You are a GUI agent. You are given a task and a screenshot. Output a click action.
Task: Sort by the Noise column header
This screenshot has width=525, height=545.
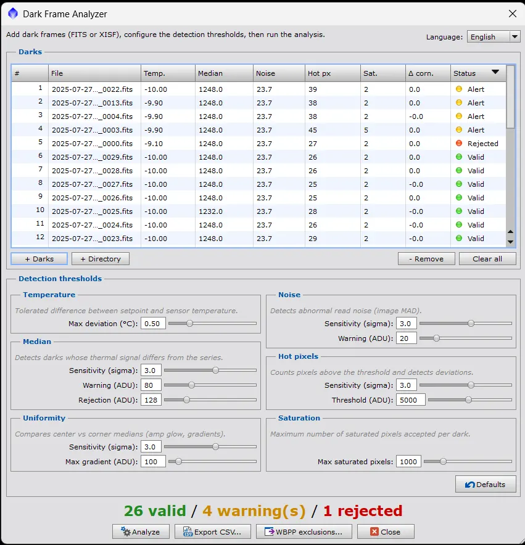tap(279, 73)
